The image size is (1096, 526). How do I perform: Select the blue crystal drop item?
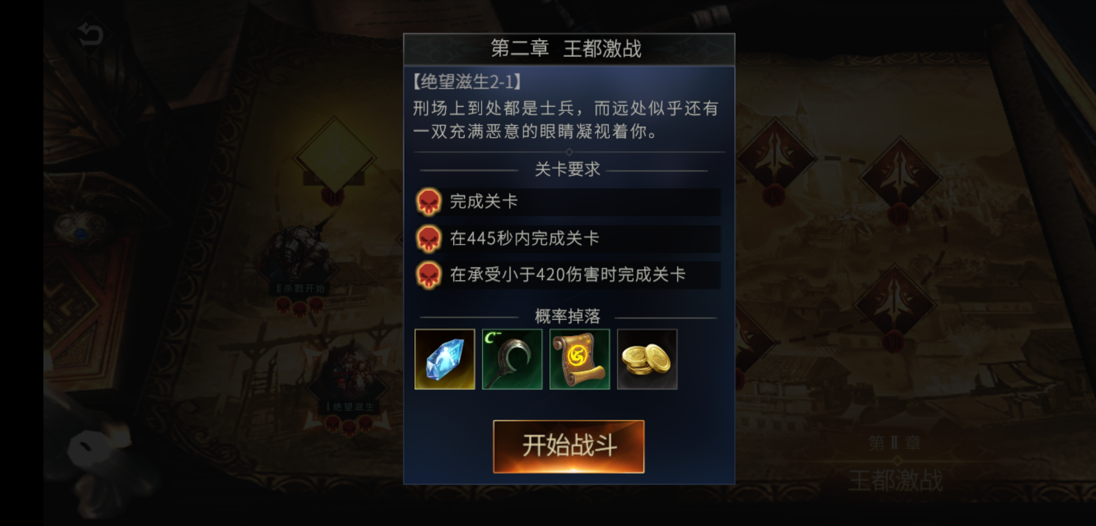445,359
